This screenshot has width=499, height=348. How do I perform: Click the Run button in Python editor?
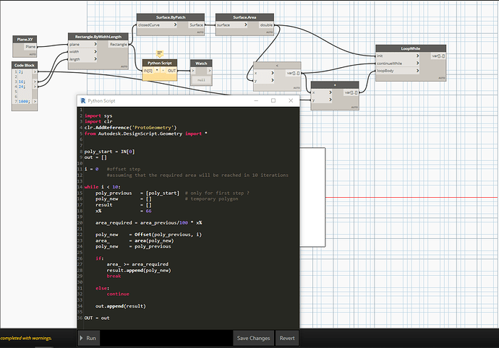coord(90,338)
